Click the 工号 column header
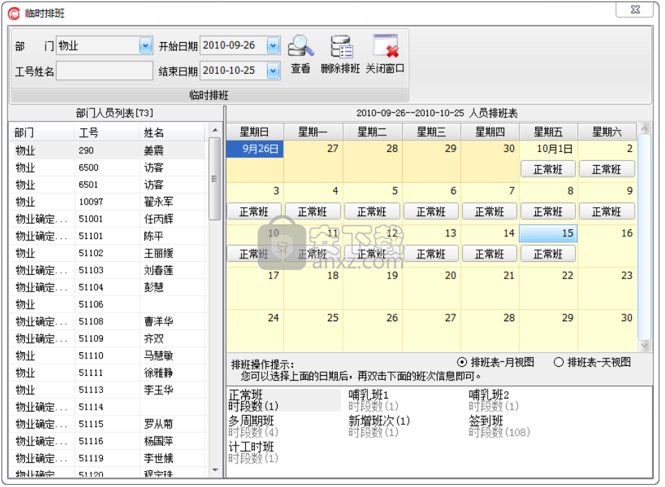The width and height of the screenshot is (665, 487). [106, 133]
